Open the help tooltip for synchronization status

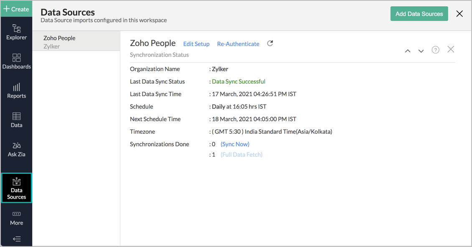(435, 49)
